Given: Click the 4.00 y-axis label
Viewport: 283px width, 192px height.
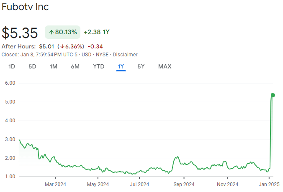Looking at the screenshot, I should (x=10, y=121).
